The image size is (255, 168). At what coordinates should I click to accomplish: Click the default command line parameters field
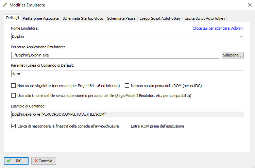128,74
